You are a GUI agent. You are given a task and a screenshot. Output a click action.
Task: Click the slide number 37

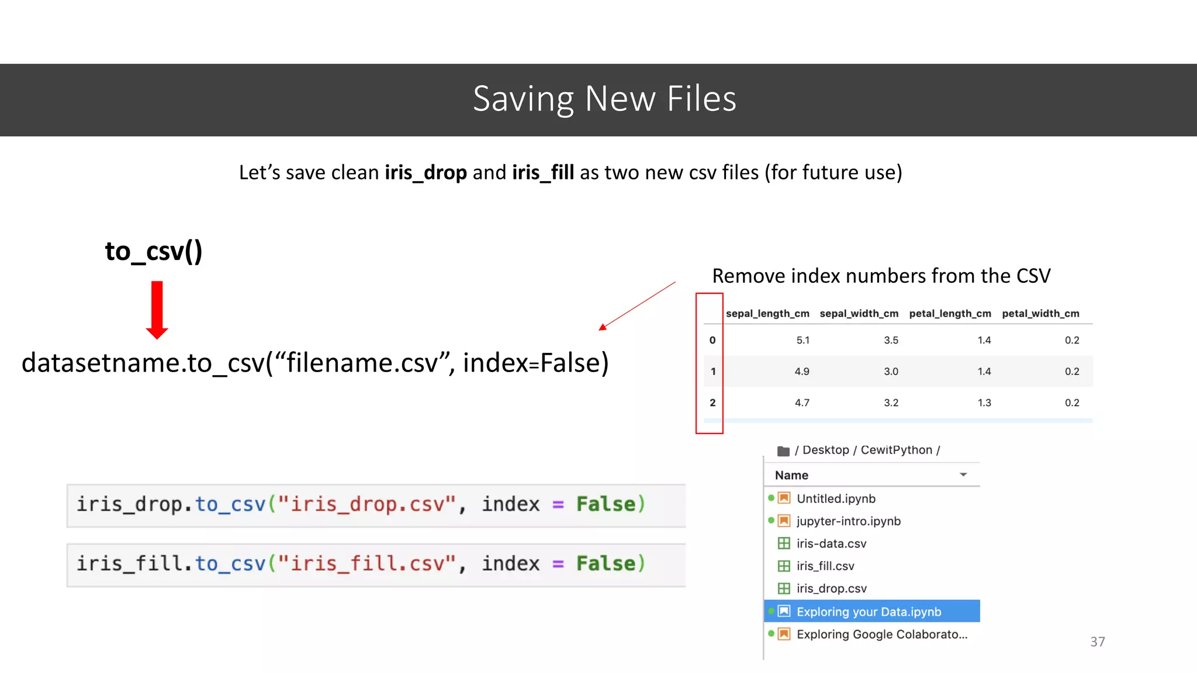click(x=1098, y=641)
